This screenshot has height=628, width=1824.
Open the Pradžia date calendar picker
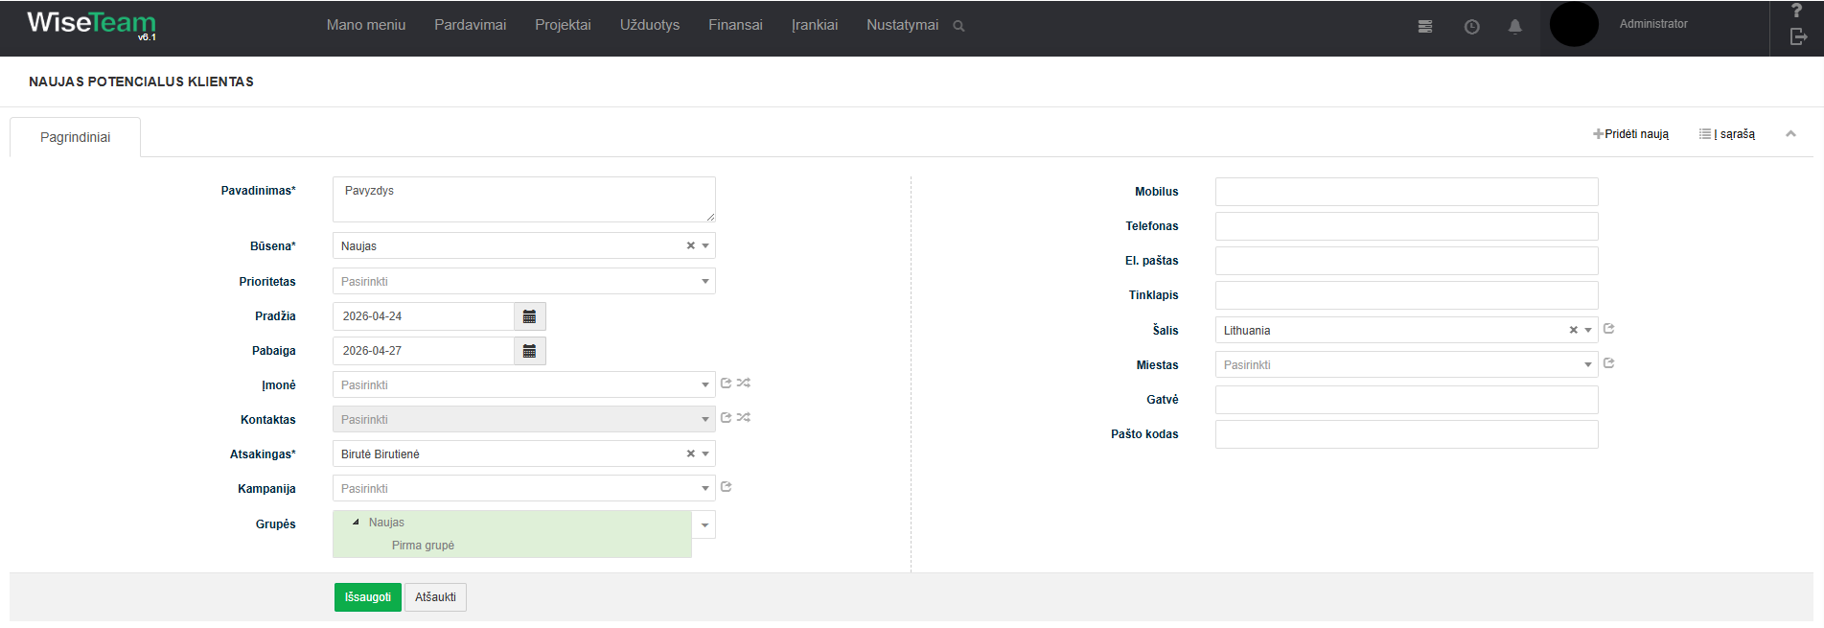pyautogui.click(x=529, y=316)
